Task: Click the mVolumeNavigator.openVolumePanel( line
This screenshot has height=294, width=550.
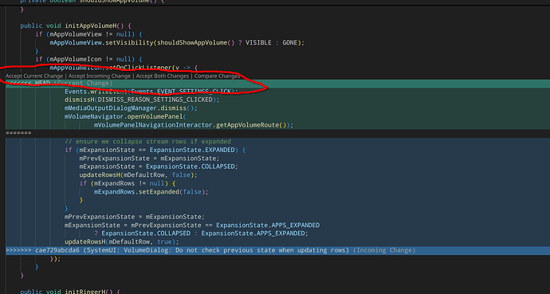Action: pos(125,116)
